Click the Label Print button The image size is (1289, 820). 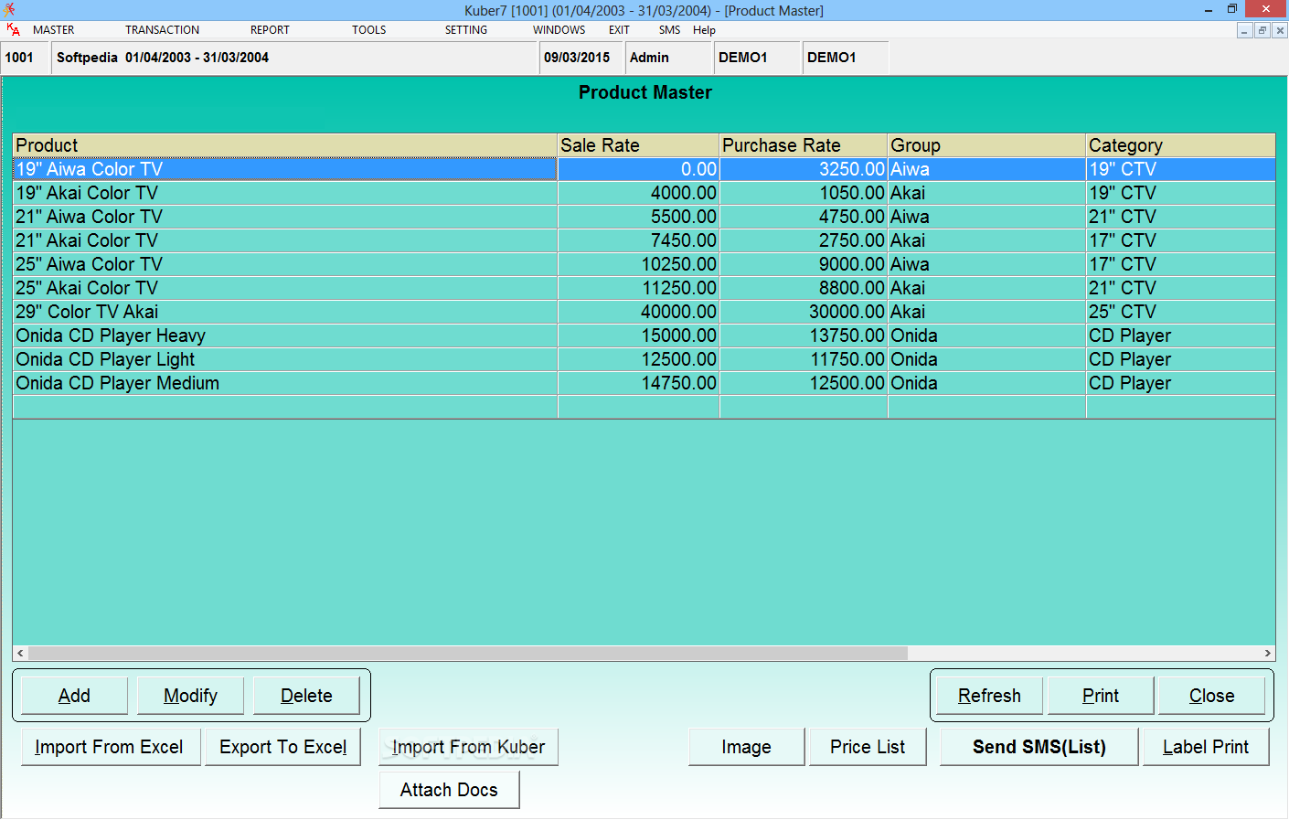[1206, 747]
